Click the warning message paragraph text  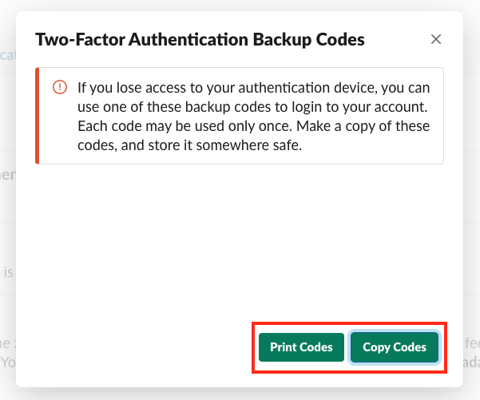[252, 117]
